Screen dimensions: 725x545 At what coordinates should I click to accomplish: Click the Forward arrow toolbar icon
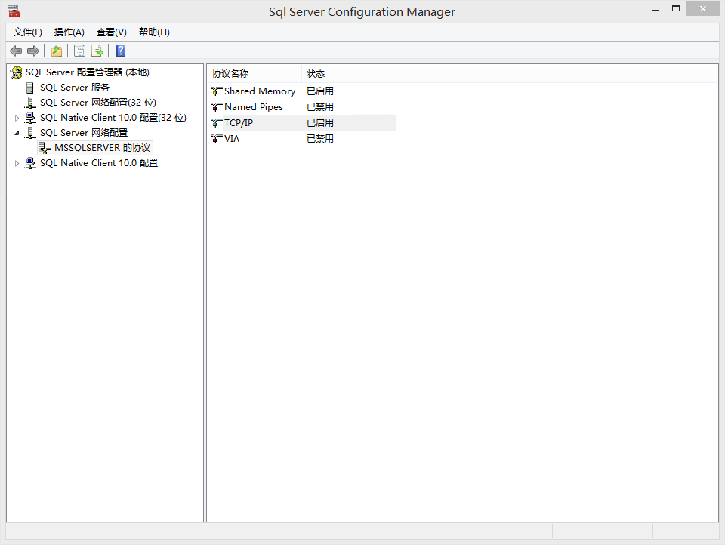click(32, 51)
